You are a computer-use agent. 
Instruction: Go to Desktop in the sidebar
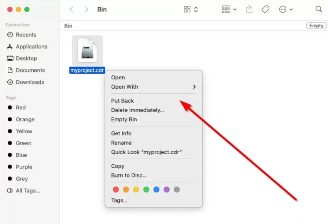[x=22, y=59]
